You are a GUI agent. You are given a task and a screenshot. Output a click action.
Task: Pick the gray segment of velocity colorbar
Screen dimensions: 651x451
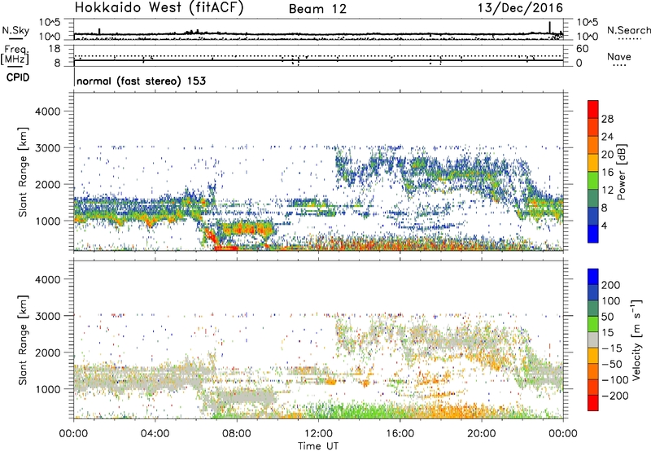tap(593, 339)
